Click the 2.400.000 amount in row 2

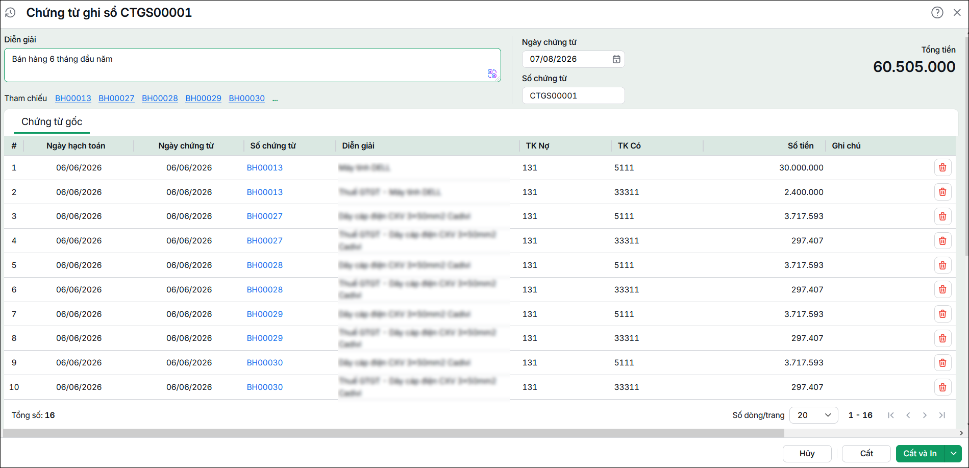[804, 192]
